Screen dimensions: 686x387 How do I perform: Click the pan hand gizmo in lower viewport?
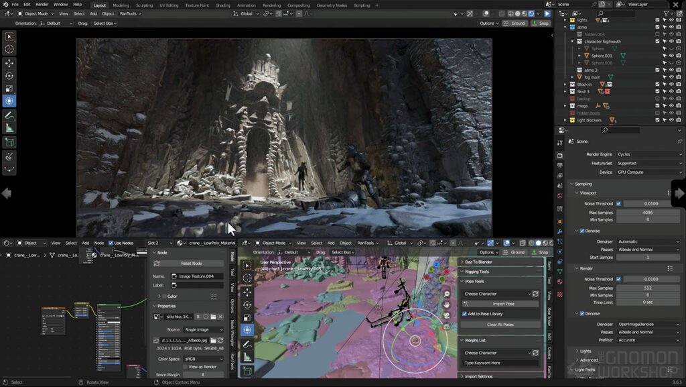click(447, 305)
